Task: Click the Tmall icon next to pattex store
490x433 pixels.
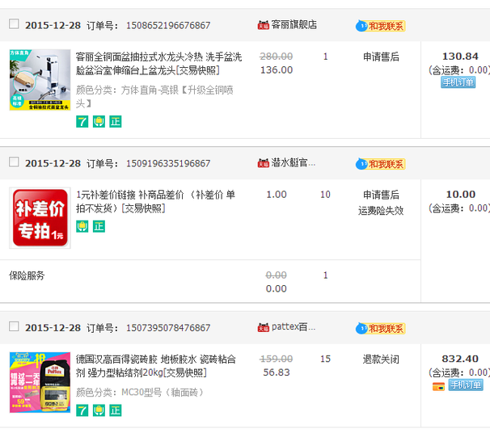Action: [263, 327]
